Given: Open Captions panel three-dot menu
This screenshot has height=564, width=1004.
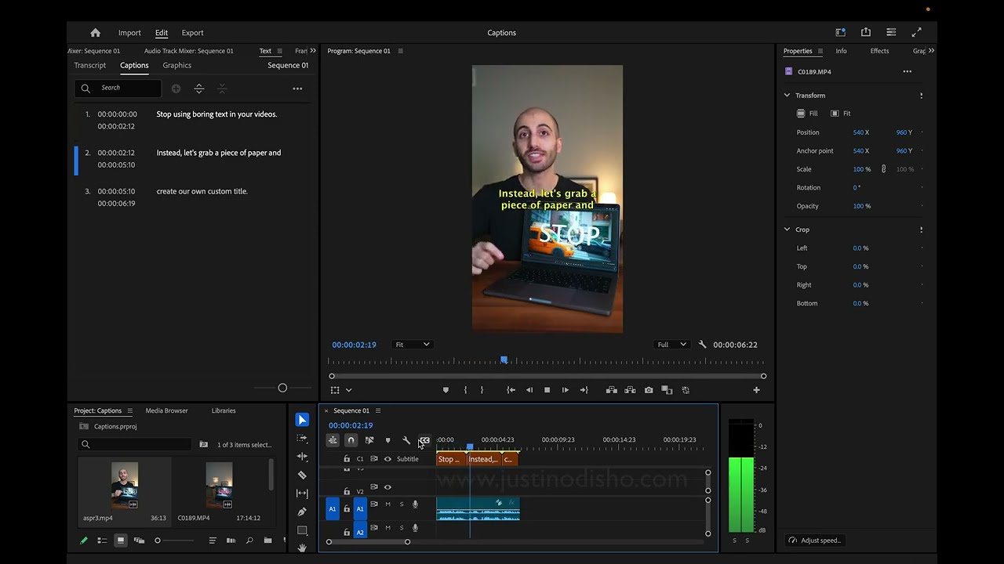Looking at the screenshot, I should (297, 89).
